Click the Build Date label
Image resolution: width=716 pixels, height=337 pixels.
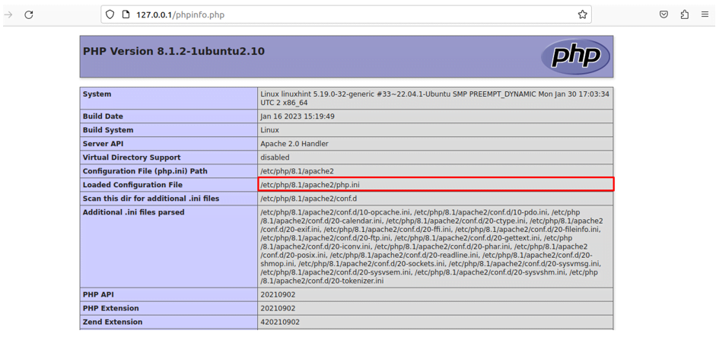click(x=103, y=116)
